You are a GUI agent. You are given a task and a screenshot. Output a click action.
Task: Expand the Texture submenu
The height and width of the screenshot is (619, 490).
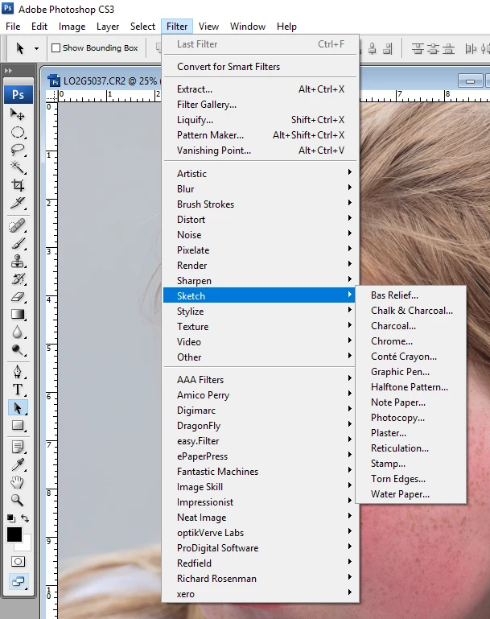coord(259,327)
